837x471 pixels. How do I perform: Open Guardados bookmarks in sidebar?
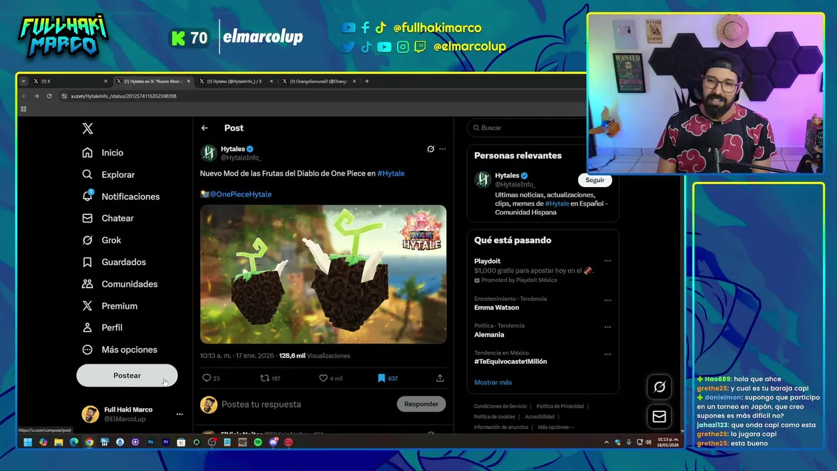pos(114,262)
